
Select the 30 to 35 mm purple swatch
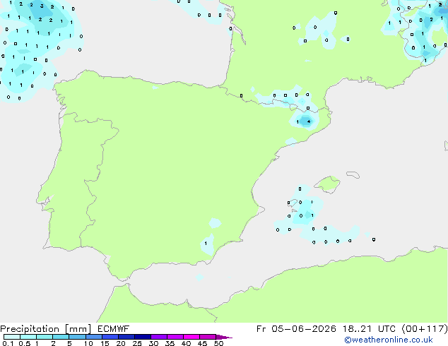[x=159, y=337]
